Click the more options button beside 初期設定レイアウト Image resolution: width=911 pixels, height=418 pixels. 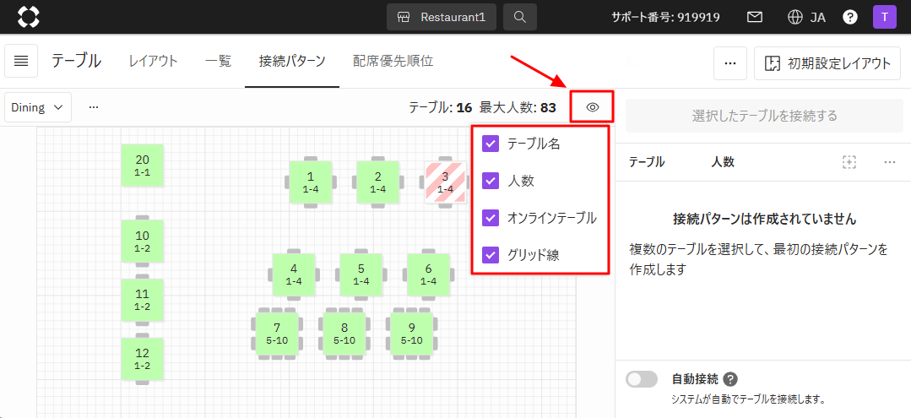coord(730,62)
